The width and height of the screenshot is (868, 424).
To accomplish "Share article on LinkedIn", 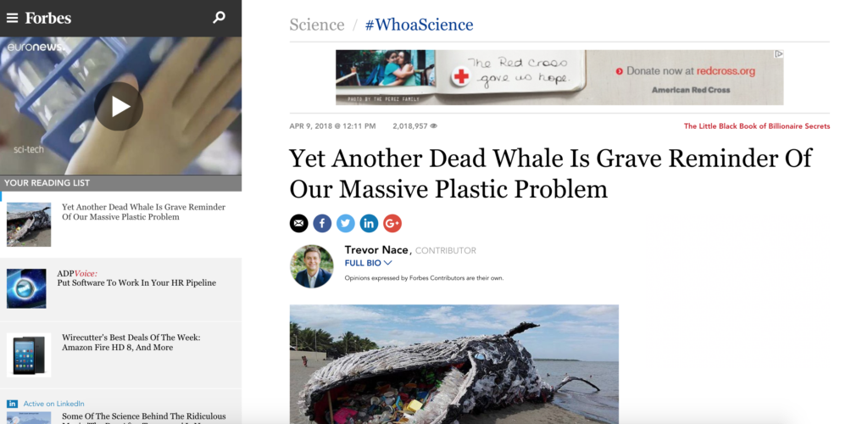I will pyautogui.click(x=369, y=223).
